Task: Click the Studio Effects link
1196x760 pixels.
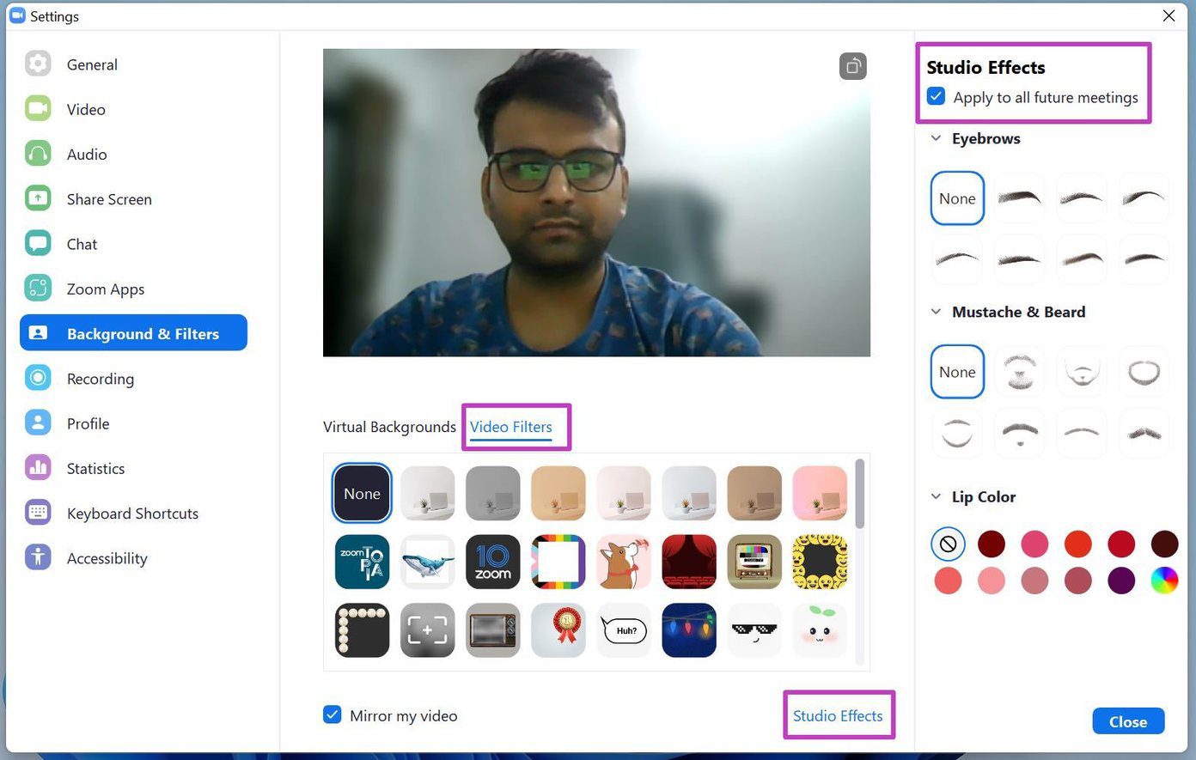Action: click(x=838, y=715)
